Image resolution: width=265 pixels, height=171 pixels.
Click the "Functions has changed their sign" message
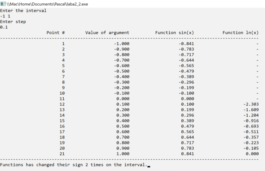pos(73,165)
